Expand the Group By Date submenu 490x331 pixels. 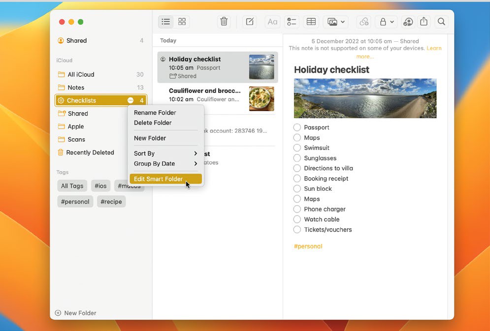coord(165,164)
